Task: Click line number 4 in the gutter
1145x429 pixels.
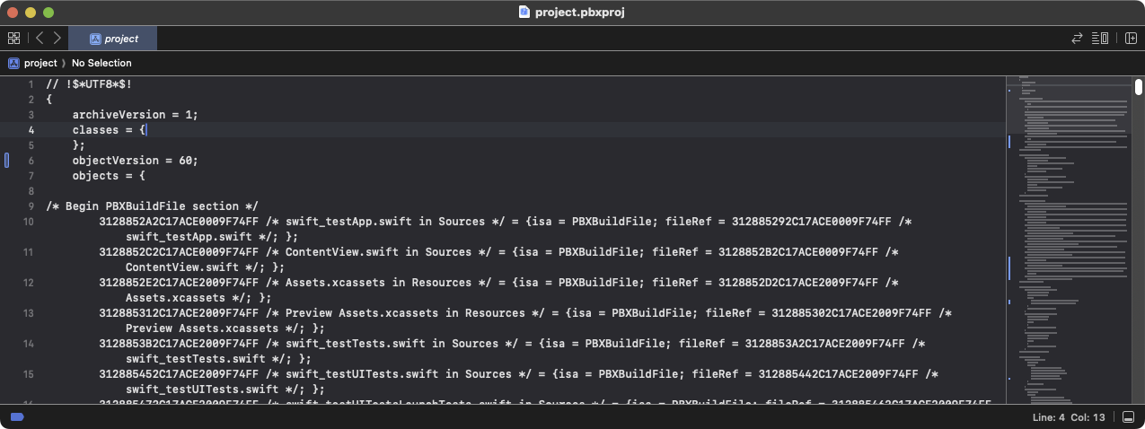Action: click(31, 130)
